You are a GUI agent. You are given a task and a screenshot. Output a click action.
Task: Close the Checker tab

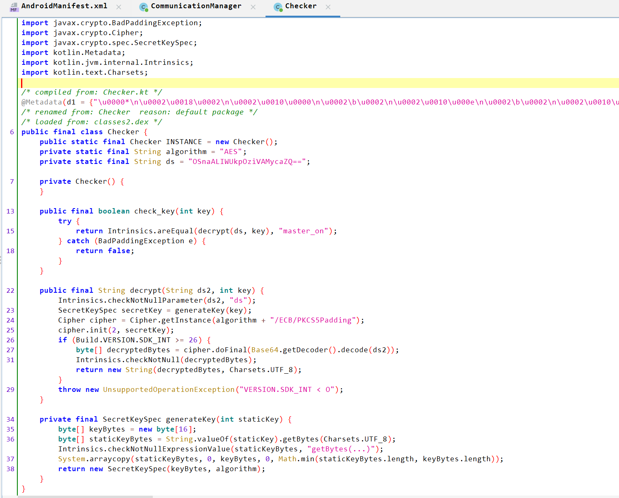point(328,7)
